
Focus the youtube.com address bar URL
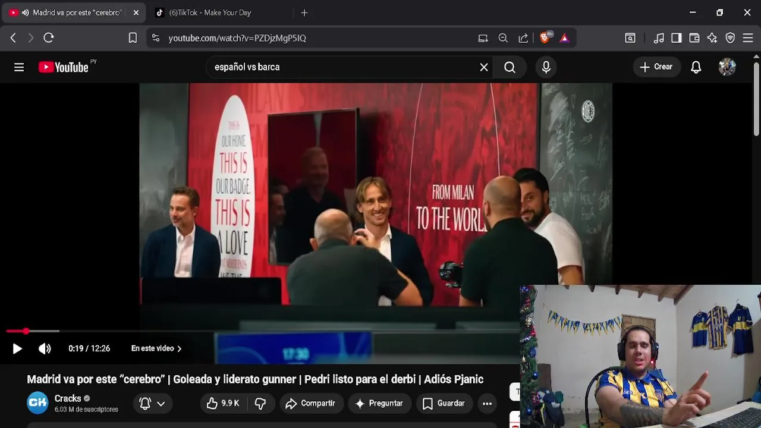(x=237, y=38)
